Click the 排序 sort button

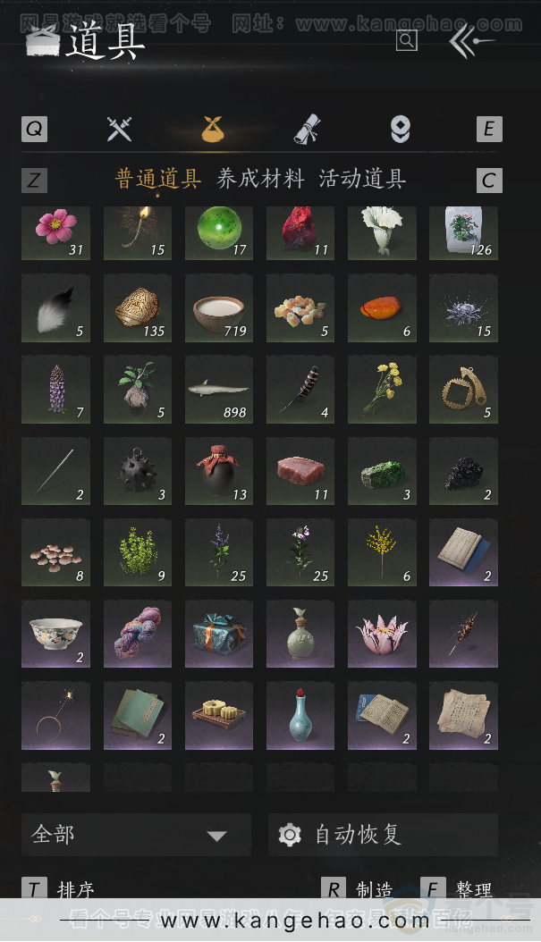pos(59,889)
